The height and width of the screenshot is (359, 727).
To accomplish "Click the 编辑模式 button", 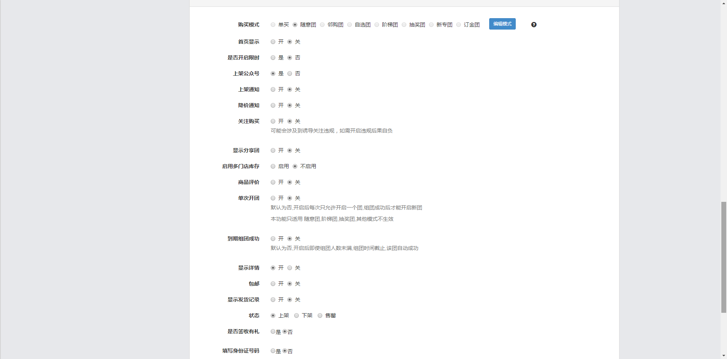I will [502, 24].
